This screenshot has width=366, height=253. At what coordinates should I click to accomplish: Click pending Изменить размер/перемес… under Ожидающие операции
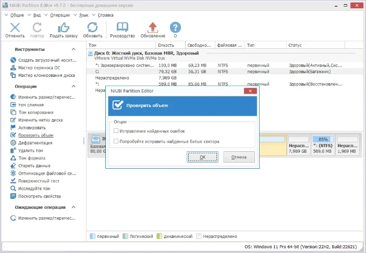coord(43,218)
